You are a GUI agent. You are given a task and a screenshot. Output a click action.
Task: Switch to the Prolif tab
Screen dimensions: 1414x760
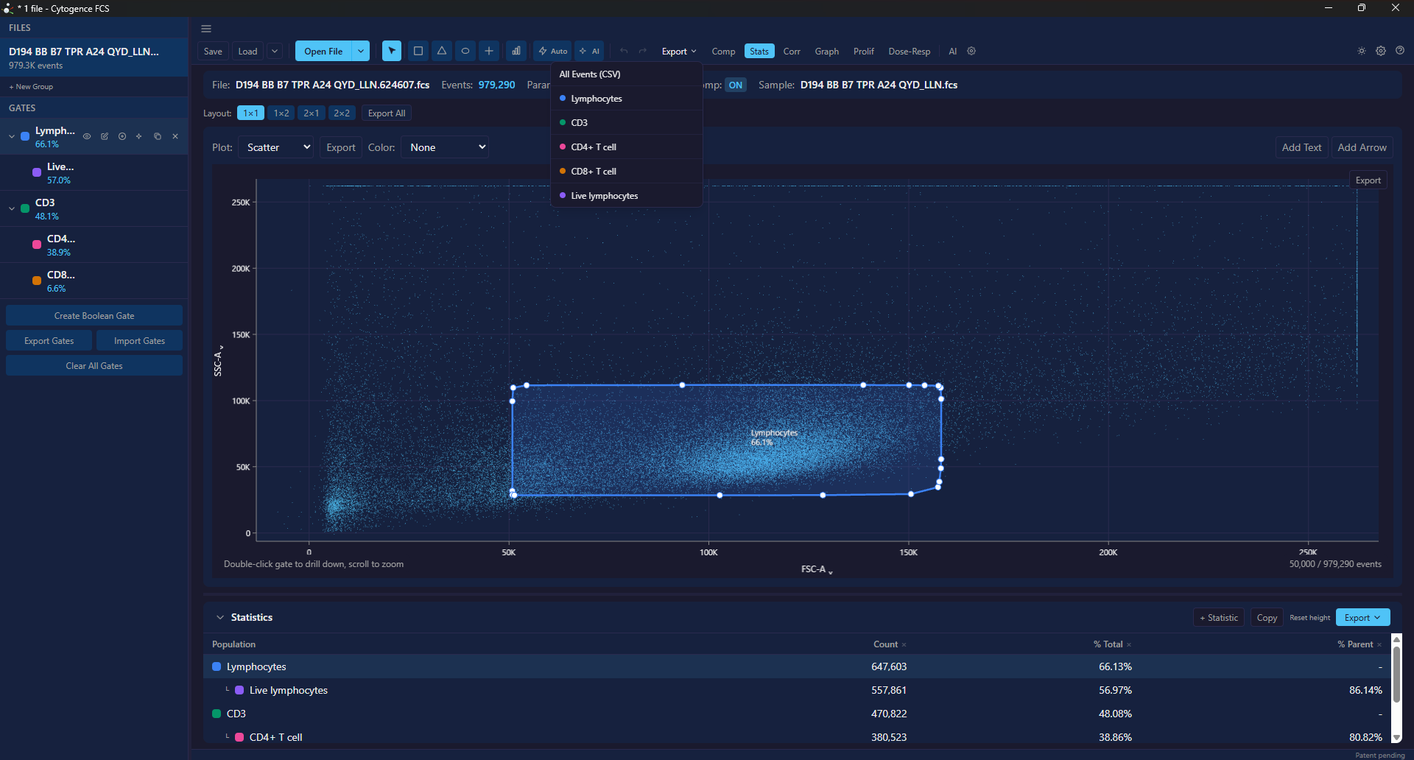pyautogui.click(x=863, y=51)
